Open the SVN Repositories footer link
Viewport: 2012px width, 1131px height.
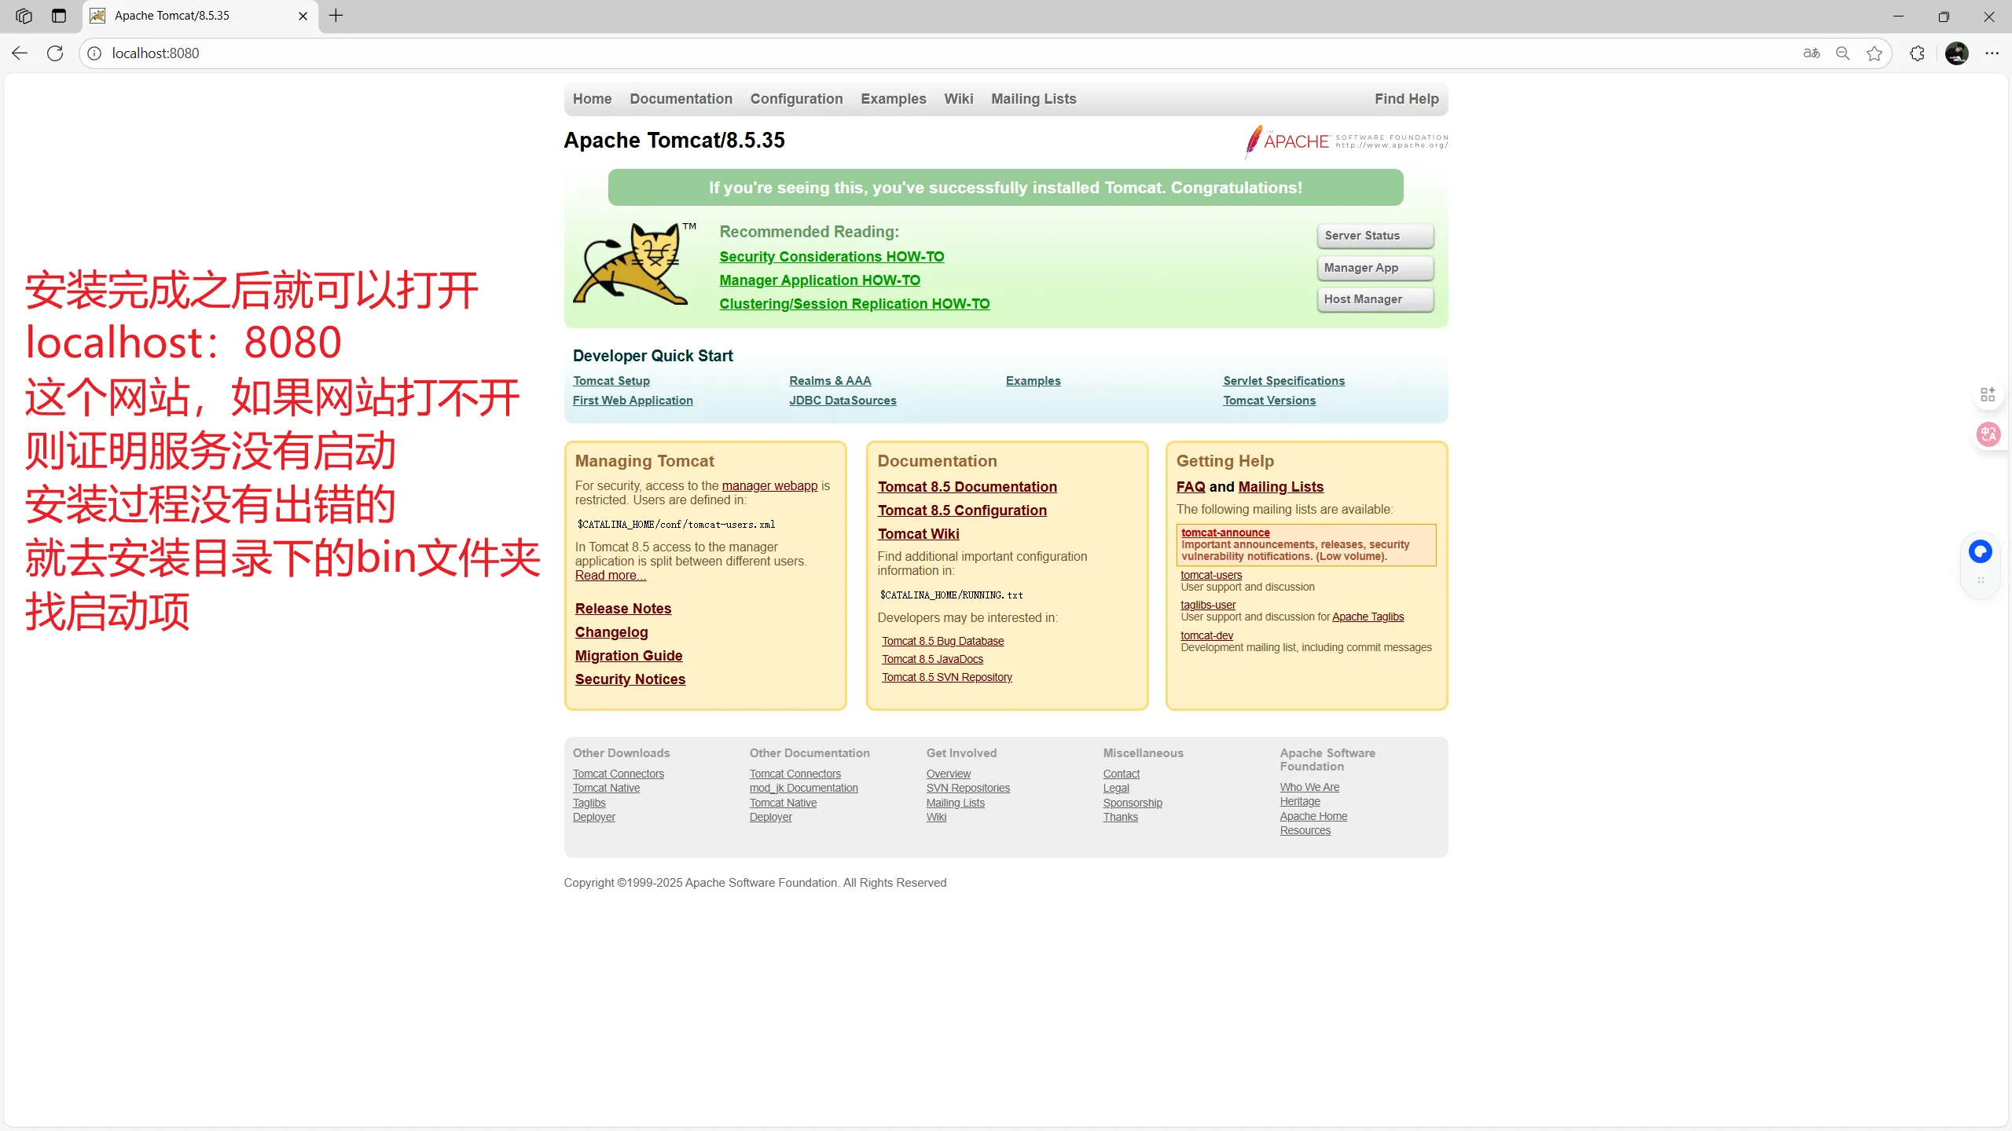pos(967,788)
